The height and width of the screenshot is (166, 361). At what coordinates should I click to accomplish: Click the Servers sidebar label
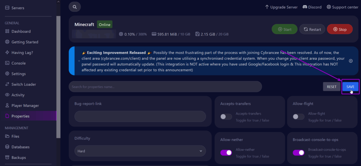[x=18, y=8]
